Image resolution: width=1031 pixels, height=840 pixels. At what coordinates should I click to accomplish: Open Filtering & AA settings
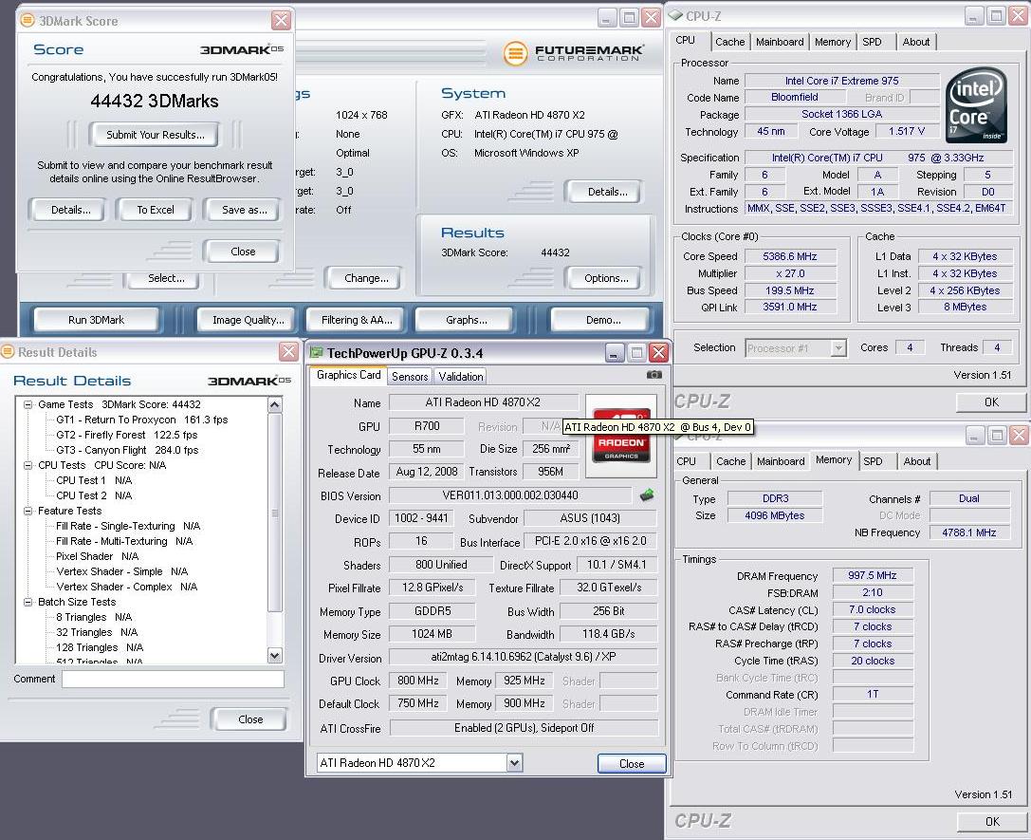click(357, 320)
